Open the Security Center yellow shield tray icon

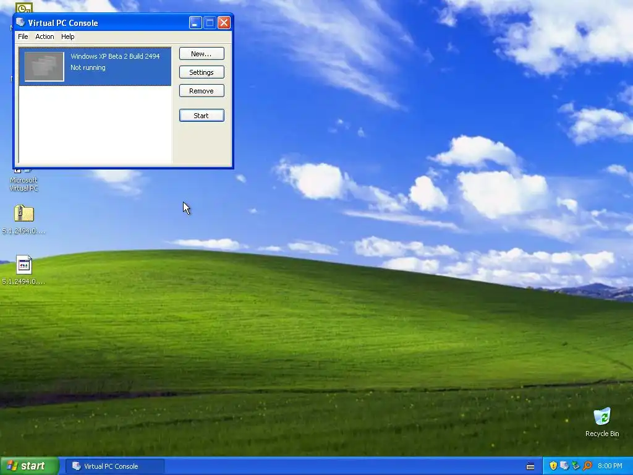coord(553,466)
